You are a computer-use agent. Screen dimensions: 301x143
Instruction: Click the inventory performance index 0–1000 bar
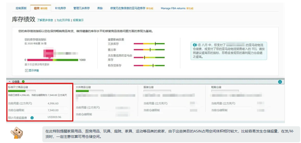pos(53,60)
